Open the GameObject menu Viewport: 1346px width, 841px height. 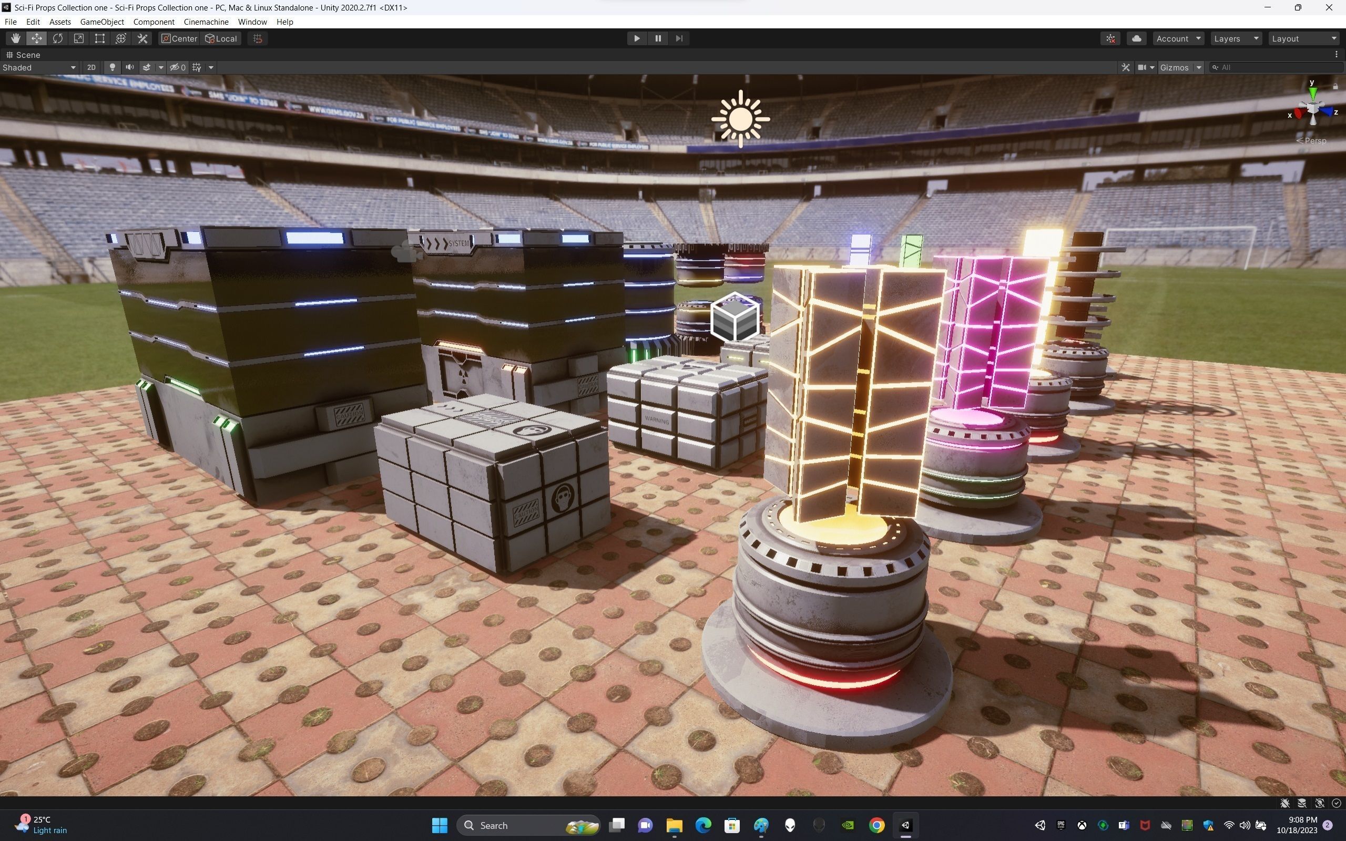[x=102, y=22]
